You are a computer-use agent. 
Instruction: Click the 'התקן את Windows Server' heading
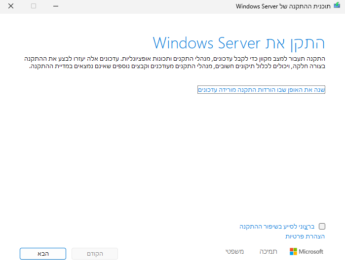pyautogui.click(x=239, y=42)
